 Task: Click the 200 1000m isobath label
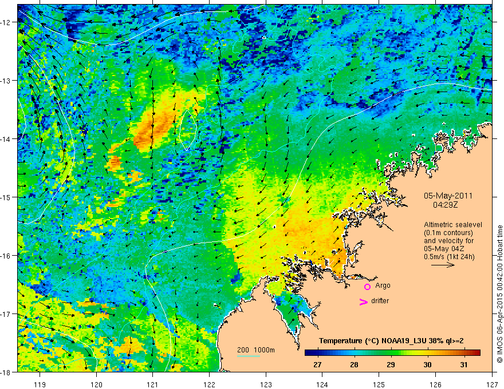(256, 350)
